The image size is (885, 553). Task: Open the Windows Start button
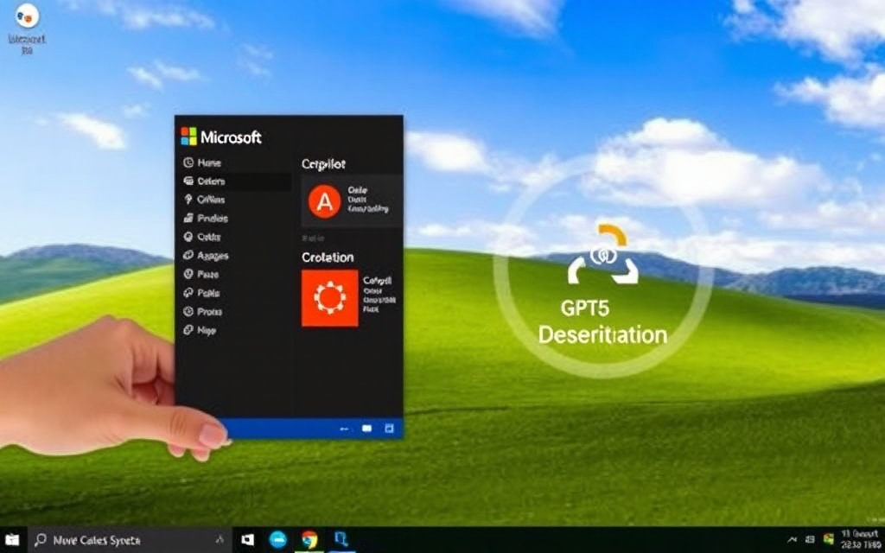12,540
